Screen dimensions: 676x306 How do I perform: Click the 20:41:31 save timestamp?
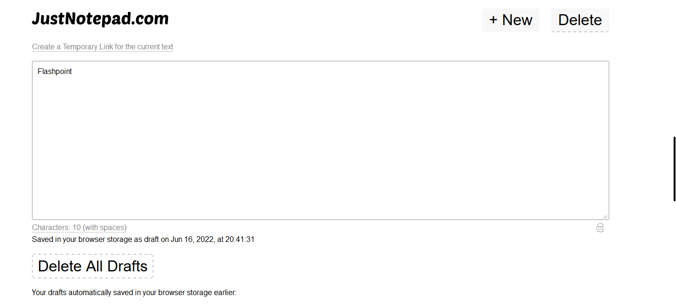pos(240,240)
